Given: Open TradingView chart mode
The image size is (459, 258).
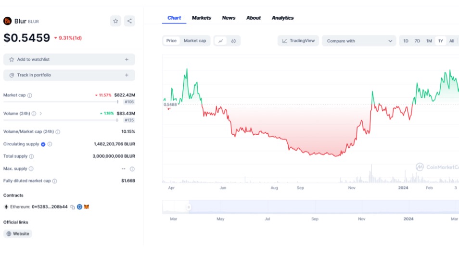Looking at the screenshot, I should pos(298,41).
